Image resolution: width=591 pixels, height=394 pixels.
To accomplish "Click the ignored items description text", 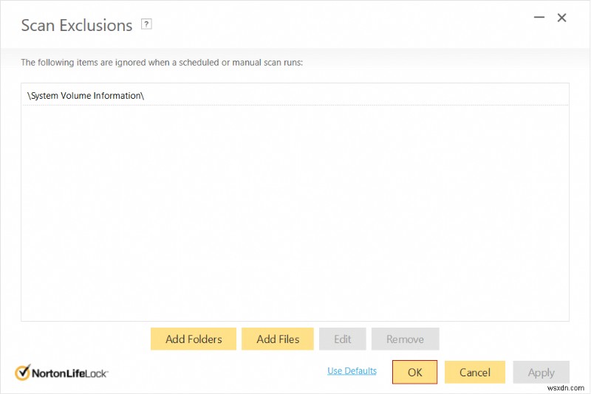I will click(x=162, y=63).
